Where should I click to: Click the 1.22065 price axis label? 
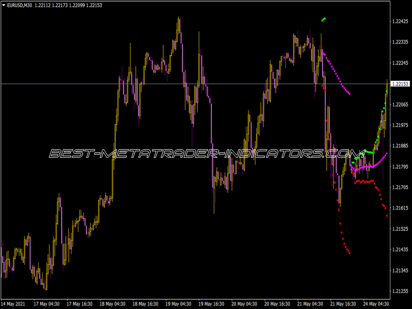coord(400,105)
